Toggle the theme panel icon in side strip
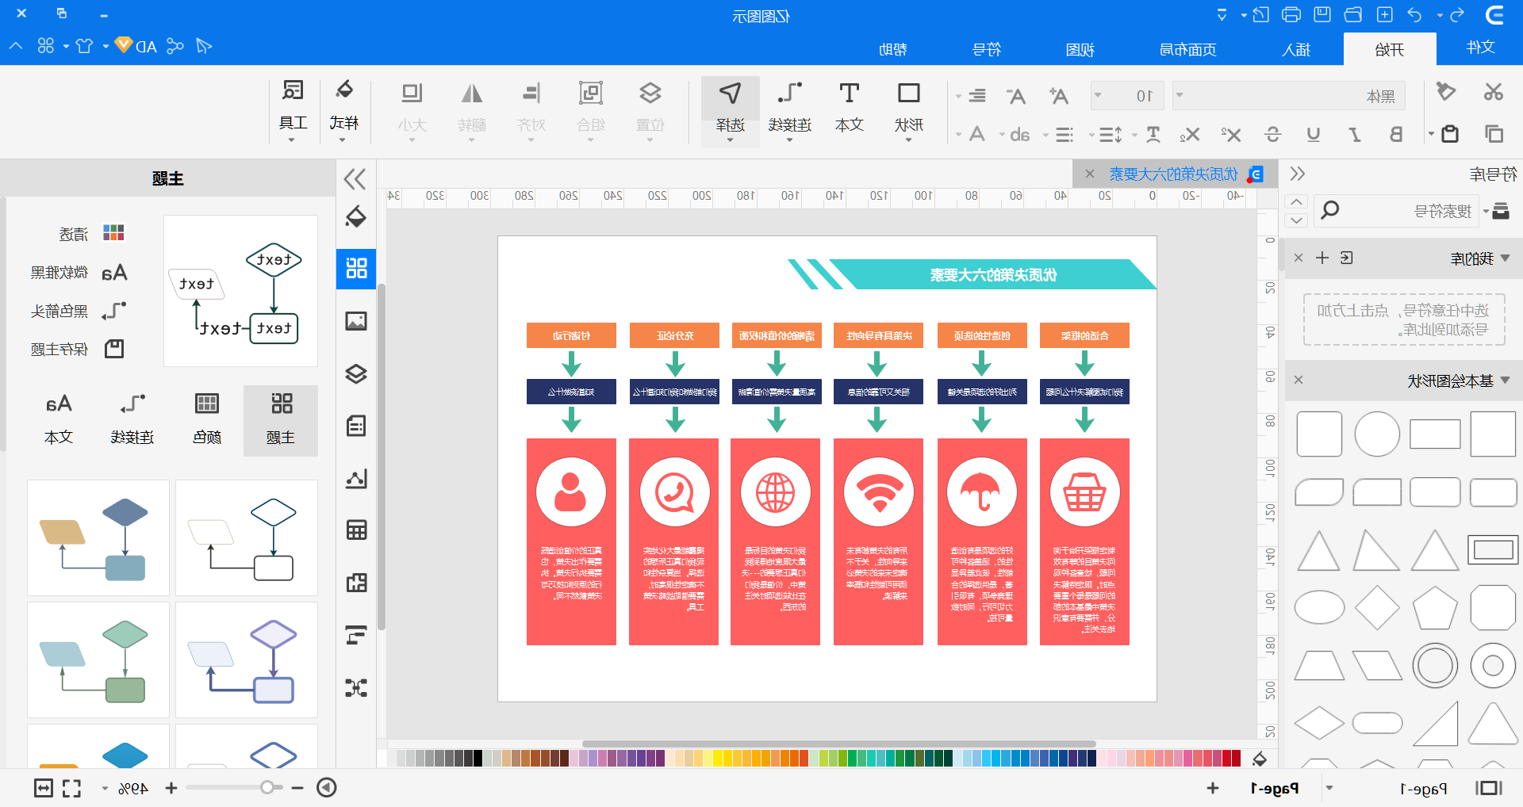Screen dimensions: 1523x807 click(356, 268)
